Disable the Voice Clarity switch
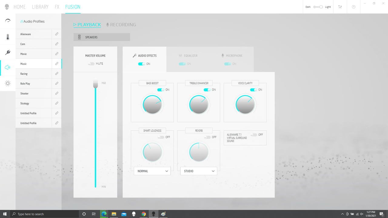The width and height of the screenshot is (388, 218). (253, 90)
